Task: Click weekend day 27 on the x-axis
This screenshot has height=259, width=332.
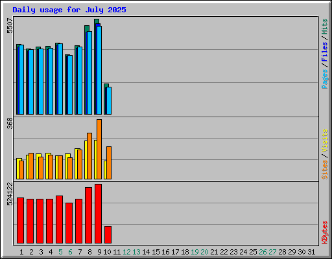Action: [x=272, y=252]
